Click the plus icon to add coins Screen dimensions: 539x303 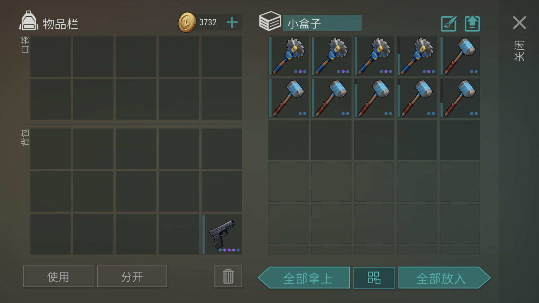[232, 22]
